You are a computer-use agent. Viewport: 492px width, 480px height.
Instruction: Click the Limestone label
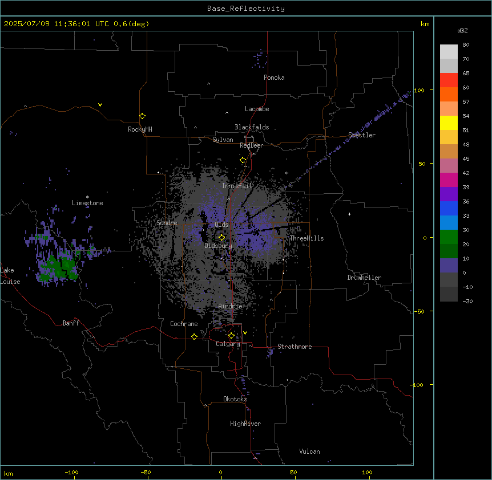click(x=87, y=203)
